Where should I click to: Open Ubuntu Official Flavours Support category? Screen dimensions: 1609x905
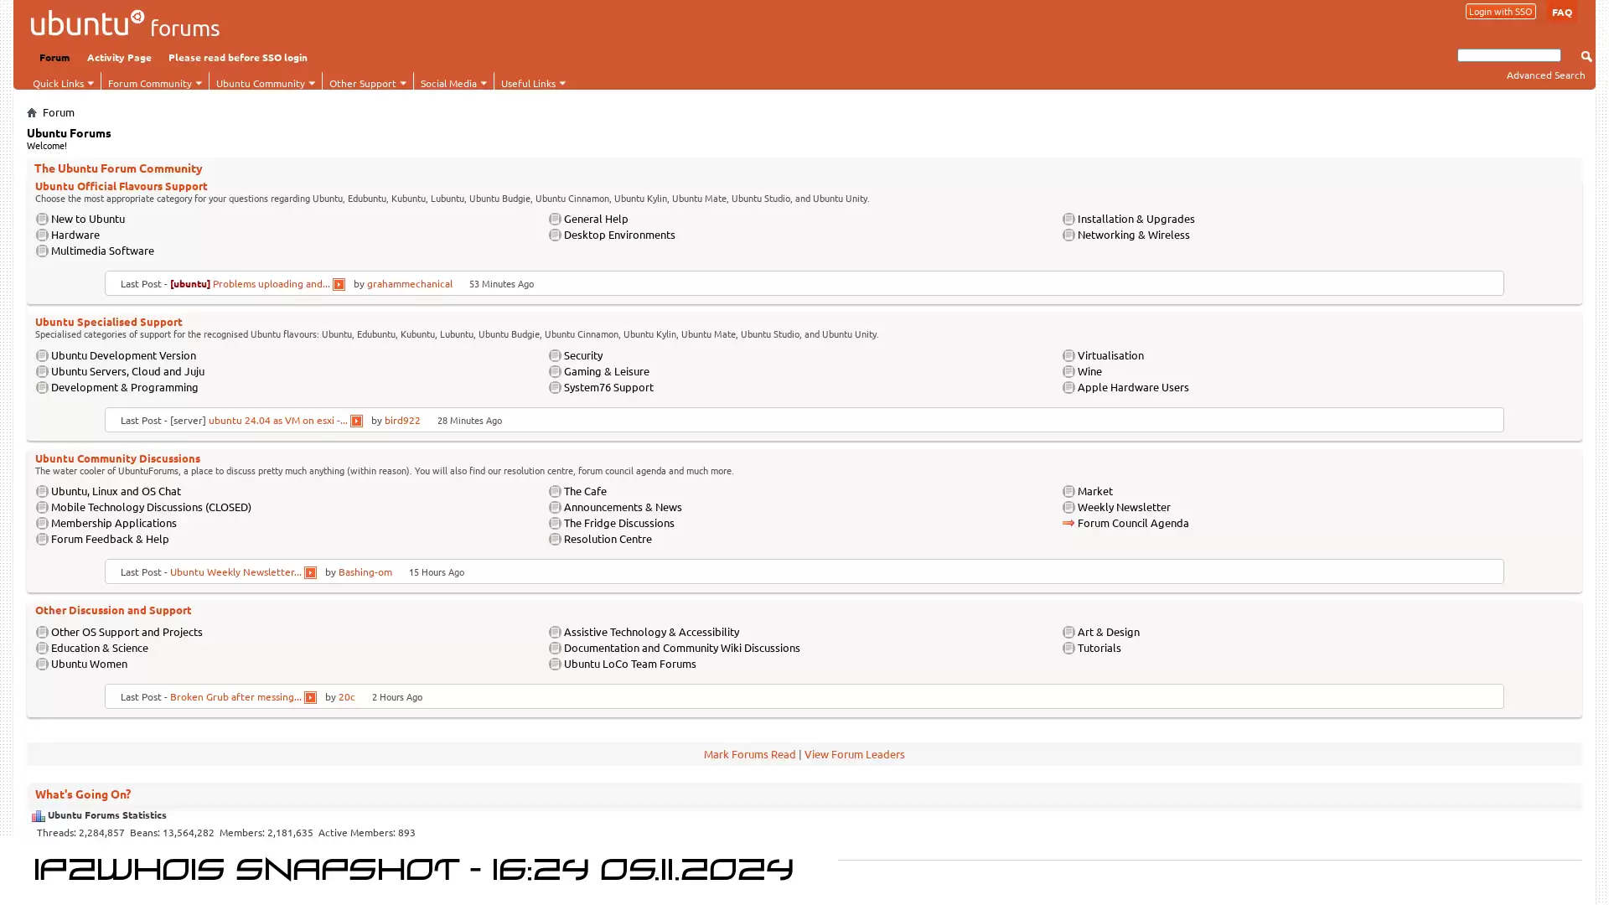(122, 187)
